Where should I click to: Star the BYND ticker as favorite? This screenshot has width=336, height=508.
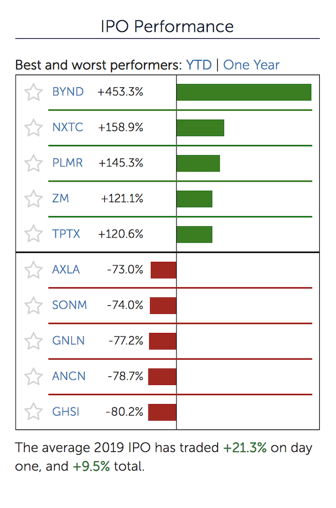(34, 92)
